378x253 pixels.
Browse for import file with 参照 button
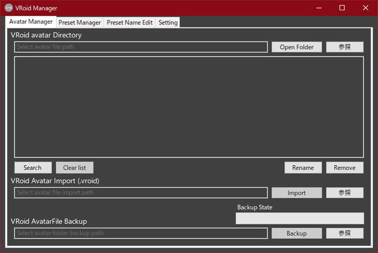344,193
